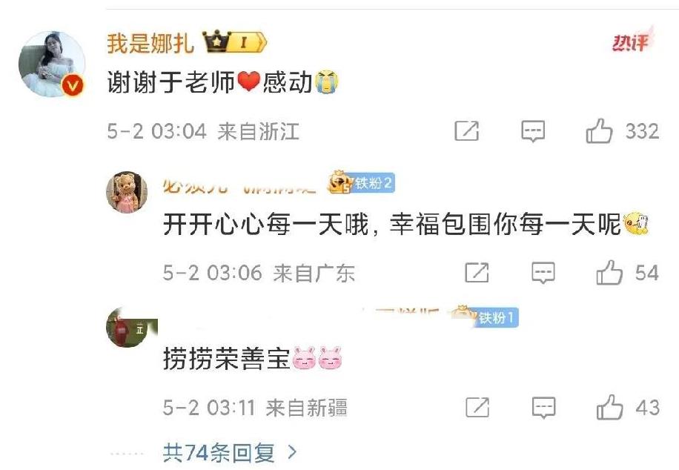This screenshot has width=679, height=470.
Task: Reply to the 谢谢于老师 comment
Action: [533, 130]
